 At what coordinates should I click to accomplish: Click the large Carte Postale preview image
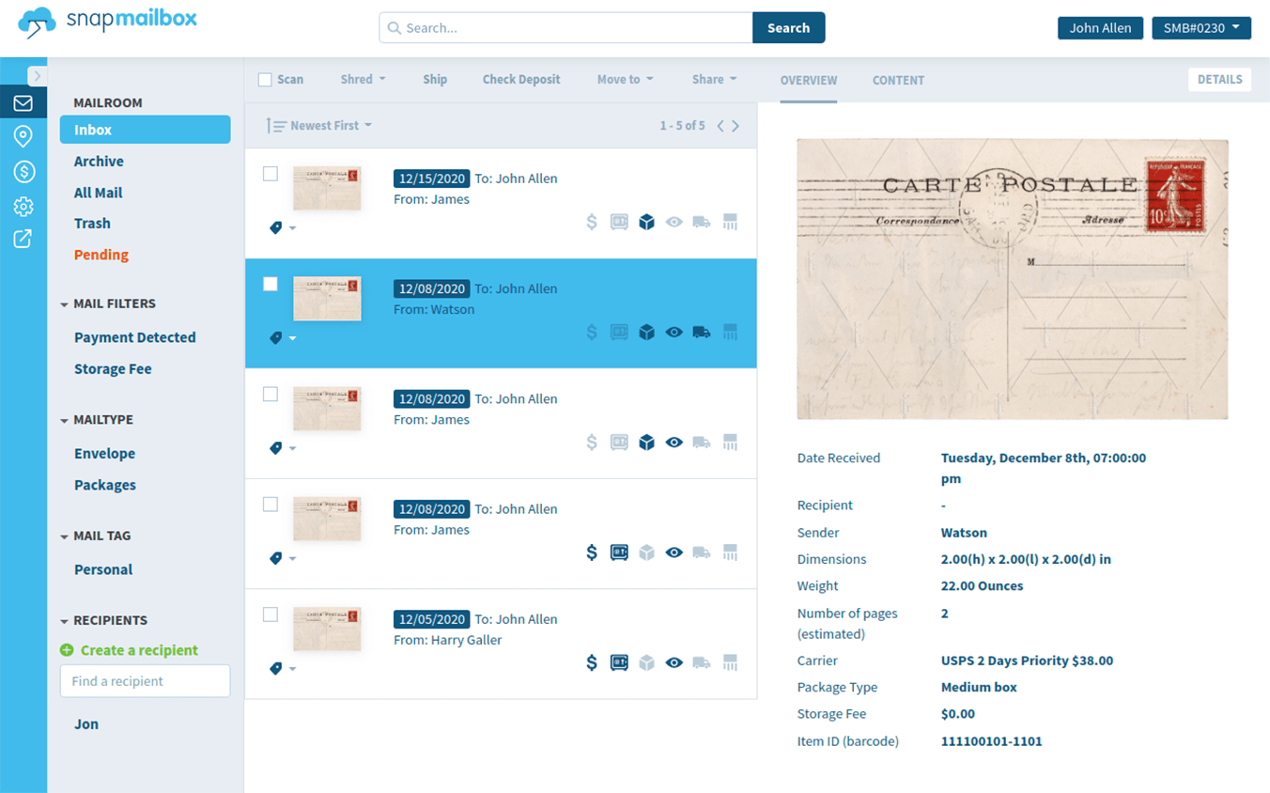click(x=1013, y=279)
